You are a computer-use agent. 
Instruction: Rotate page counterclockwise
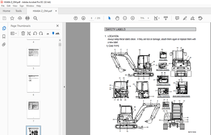[x=35, y=33]
